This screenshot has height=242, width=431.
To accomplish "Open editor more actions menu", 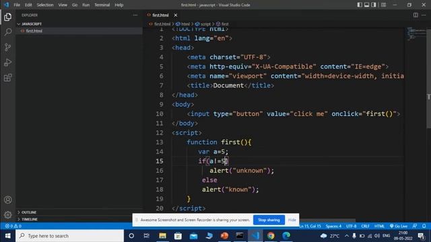I will tap(424, 15).
